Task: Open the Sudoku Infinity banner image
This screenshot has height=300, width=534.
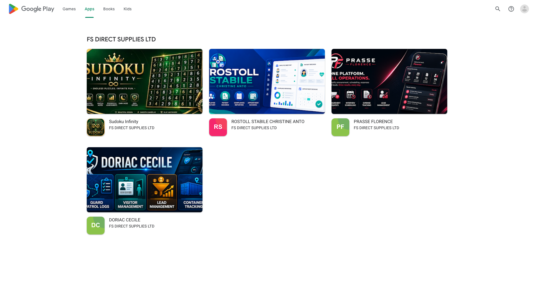Action: point(145,81)
